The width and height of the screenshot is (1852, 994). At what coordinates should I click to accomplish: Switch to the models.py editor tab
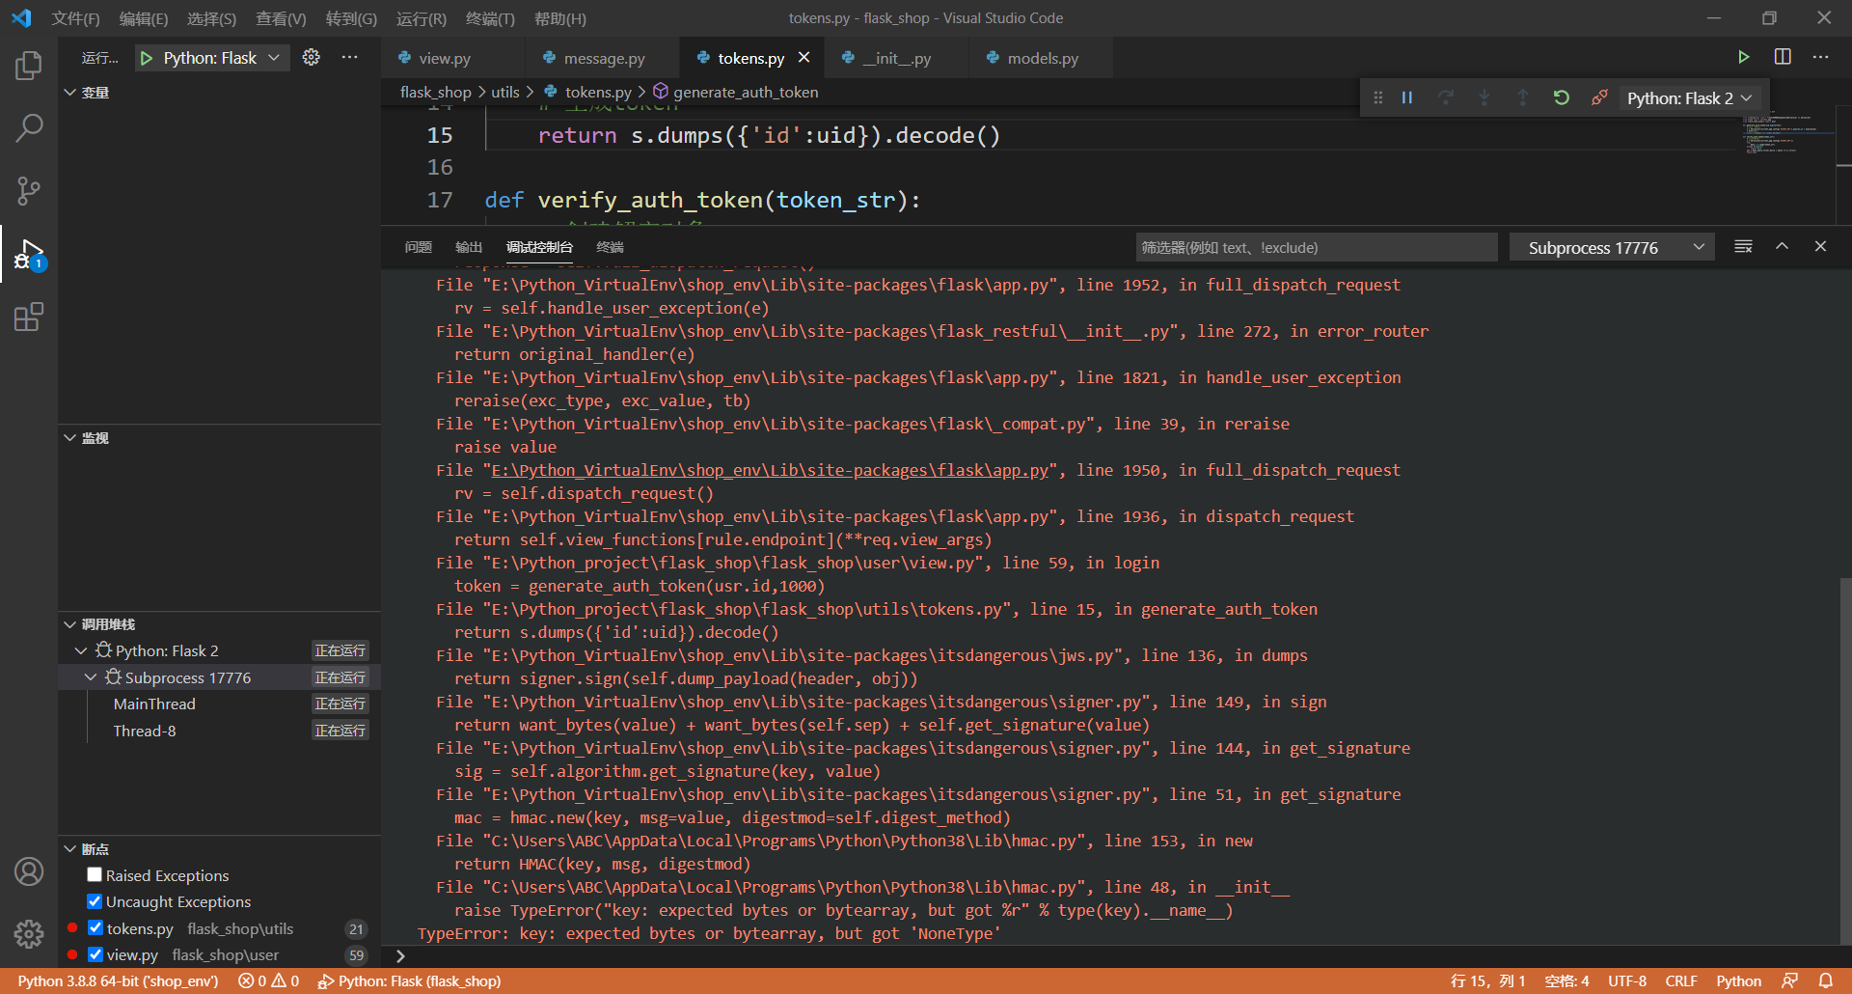pyautogui.click(x=1043, y=58)
